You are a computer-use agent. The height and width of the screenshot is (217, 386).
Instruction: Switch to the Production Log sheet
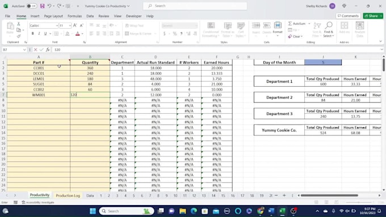pyautogui.click(x=68, y=195)
